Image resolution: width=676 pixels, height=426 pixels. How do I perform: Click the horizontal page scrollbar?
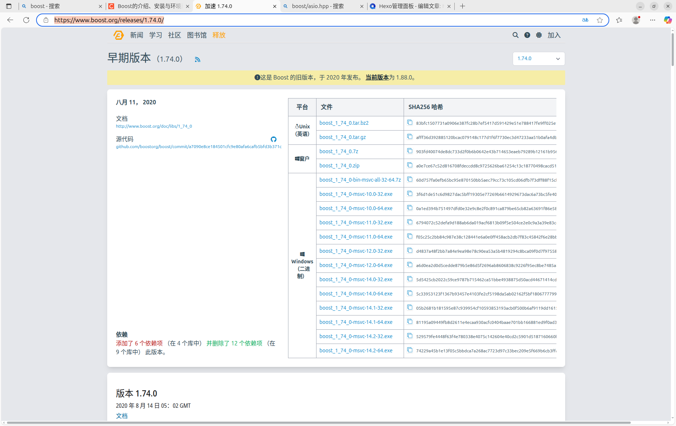click(x=319, y=423)
